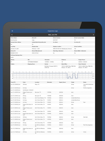105x141 pixels.
Task: Click the Engine Hours column header in events table
Action: click(62, 82)
